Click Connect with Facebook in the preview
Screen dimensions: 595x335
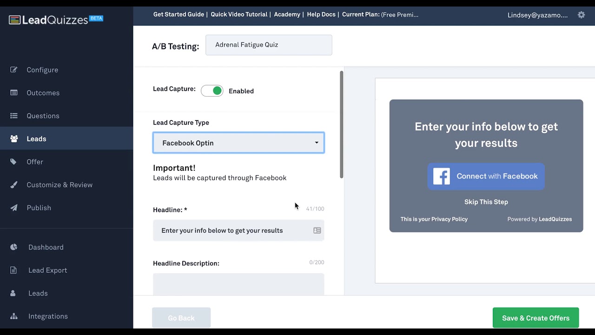tap(486, 176)
